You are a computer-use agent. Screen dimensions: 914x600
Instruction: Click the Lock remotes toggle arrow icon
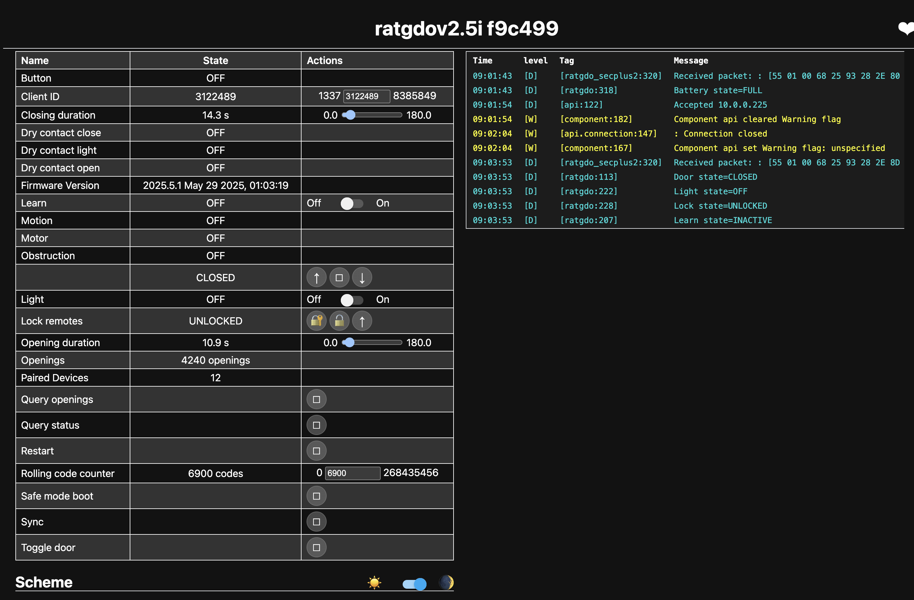tap(362, 321)
